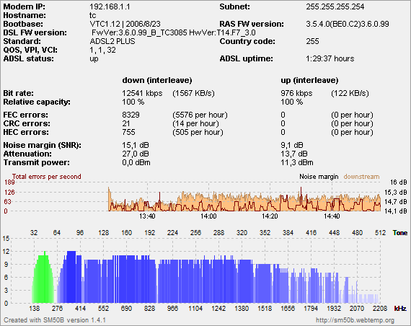Click the 14:00 time axis label
Viewport: 411px width, 326px height.
coord(208,216)
